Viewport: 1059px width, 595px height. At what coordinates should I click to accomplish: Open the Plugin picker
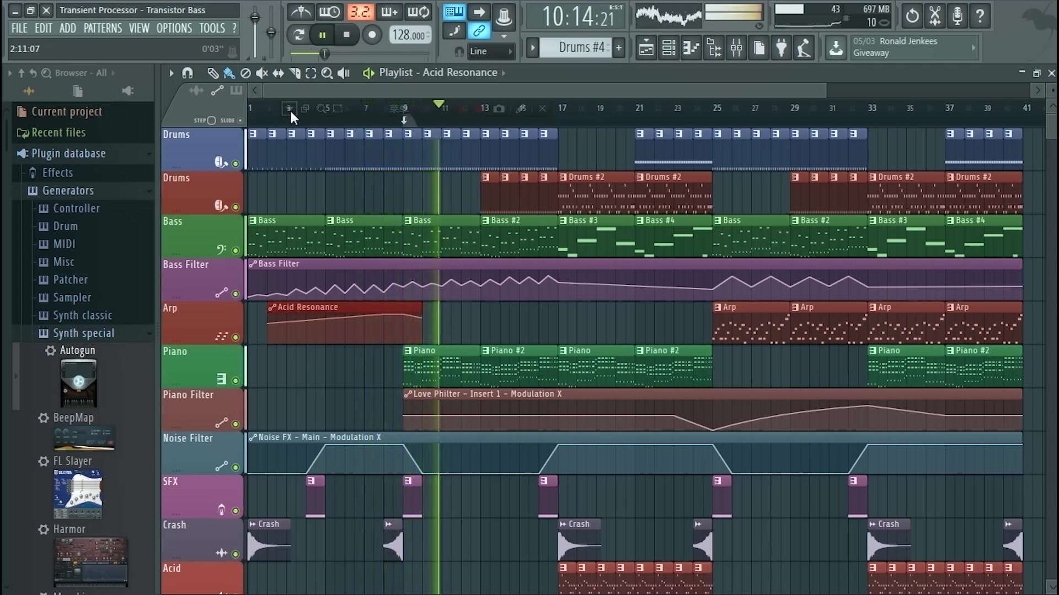coord(782,47)
